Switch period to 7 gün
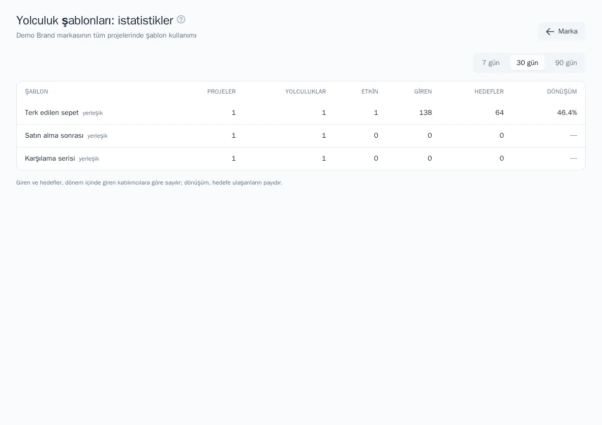 pos(491,63)
